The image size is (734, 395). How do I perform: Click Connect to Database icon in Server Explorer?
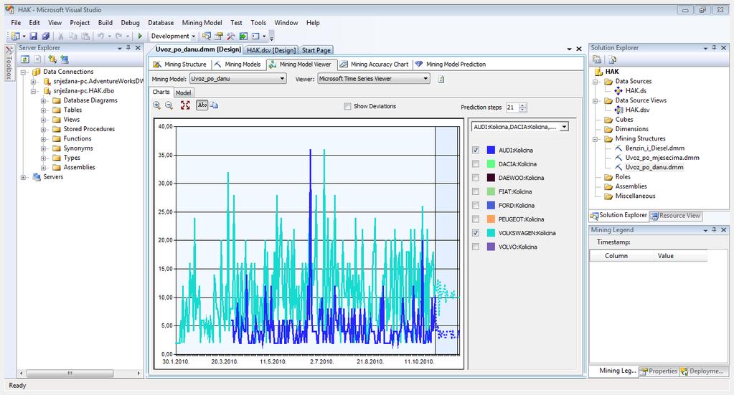tap(52, 60)
